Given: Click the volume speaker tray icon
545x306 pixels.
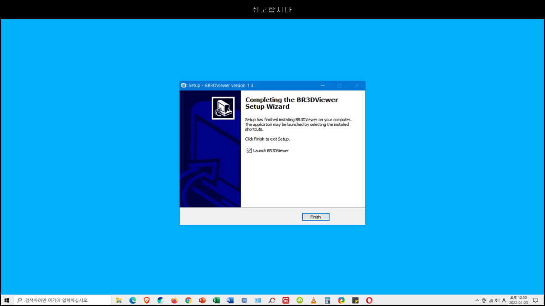Looking at the screenshot, I should tap(497, 300).
